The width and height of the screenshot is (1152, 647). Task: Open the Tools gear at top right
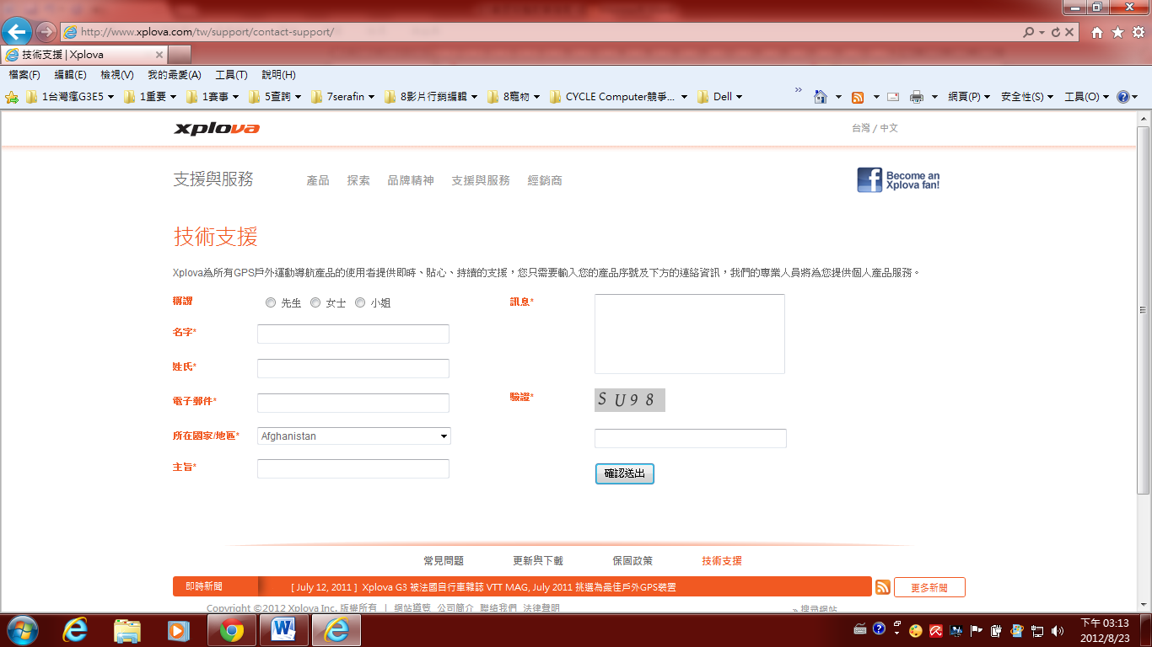pyautogui.click(x=1138, y=32)
